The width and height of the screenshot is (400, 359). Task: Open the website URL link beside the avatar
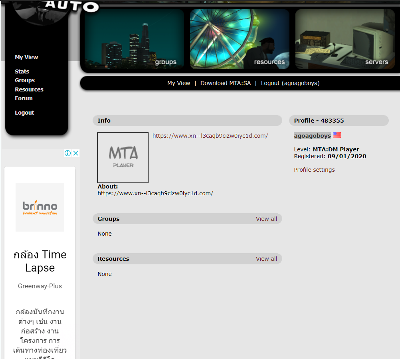tap(210, 136)
